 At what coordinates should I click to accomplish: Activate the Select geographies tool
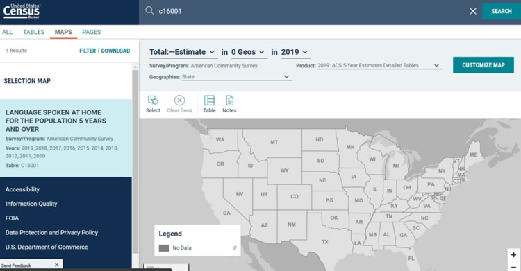click(x=153, y=104)
